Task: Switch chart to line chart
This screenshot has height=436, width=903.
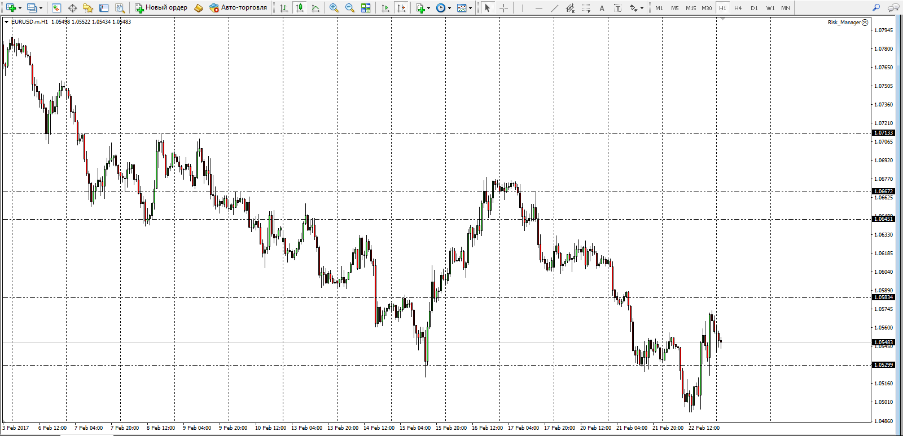Action: (x=315, y=8)
